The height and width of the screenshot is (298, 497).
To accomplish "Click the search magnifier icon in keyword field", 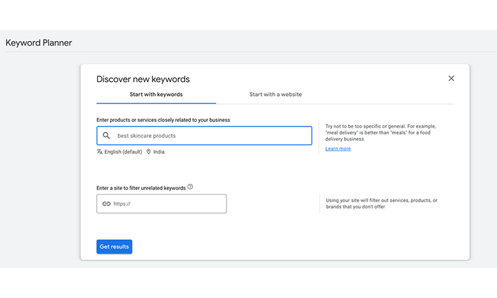I will point(107,136).
